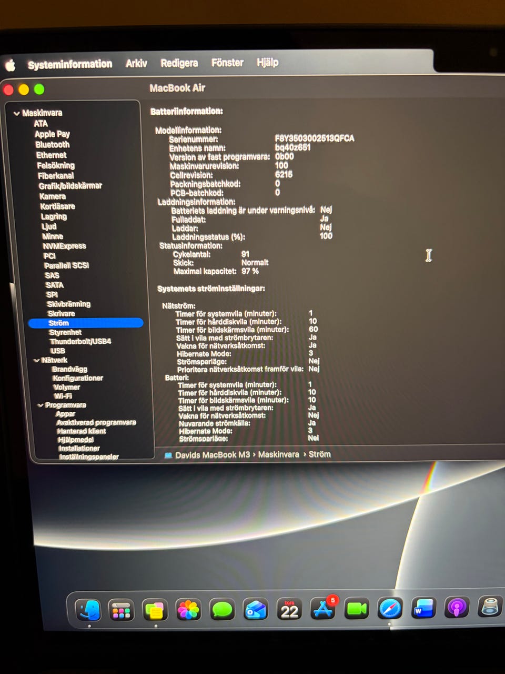505x674 pixels.
Task: Open the Apple menu icon
Action: [11, 65]
